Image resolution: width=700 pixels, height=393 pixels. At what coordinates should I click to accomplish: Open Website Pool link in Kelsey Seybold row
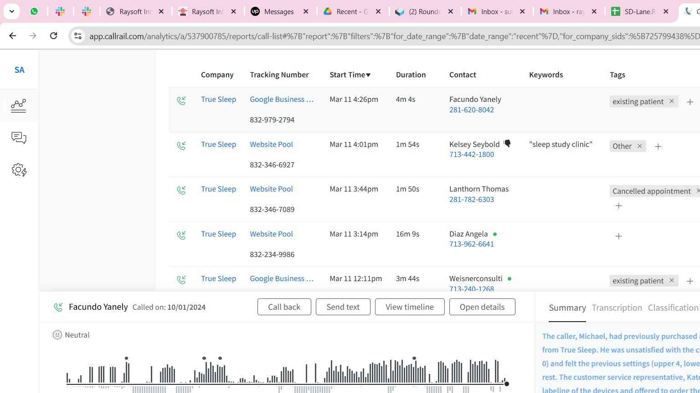tap(271, 145)
